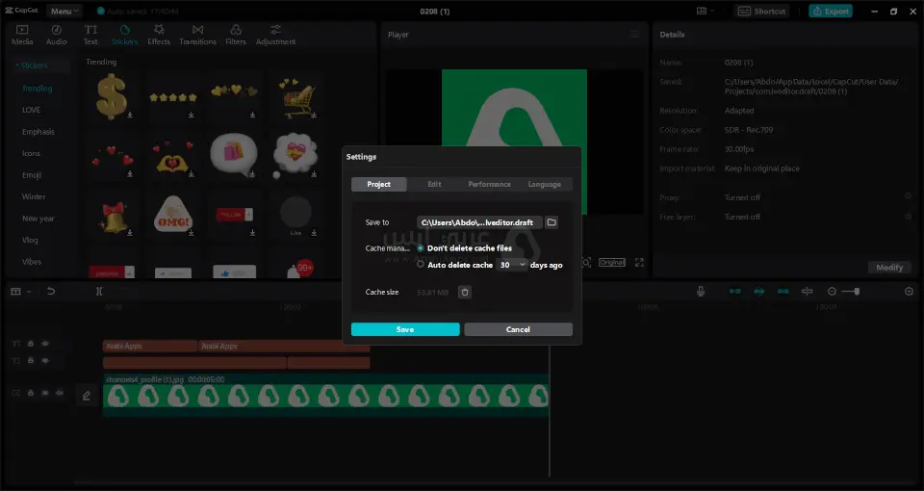Screen dimensions: 924x491
Task: Switch to the Language tab in Settings
Action: pyautogui.click(x=545, y=184)
